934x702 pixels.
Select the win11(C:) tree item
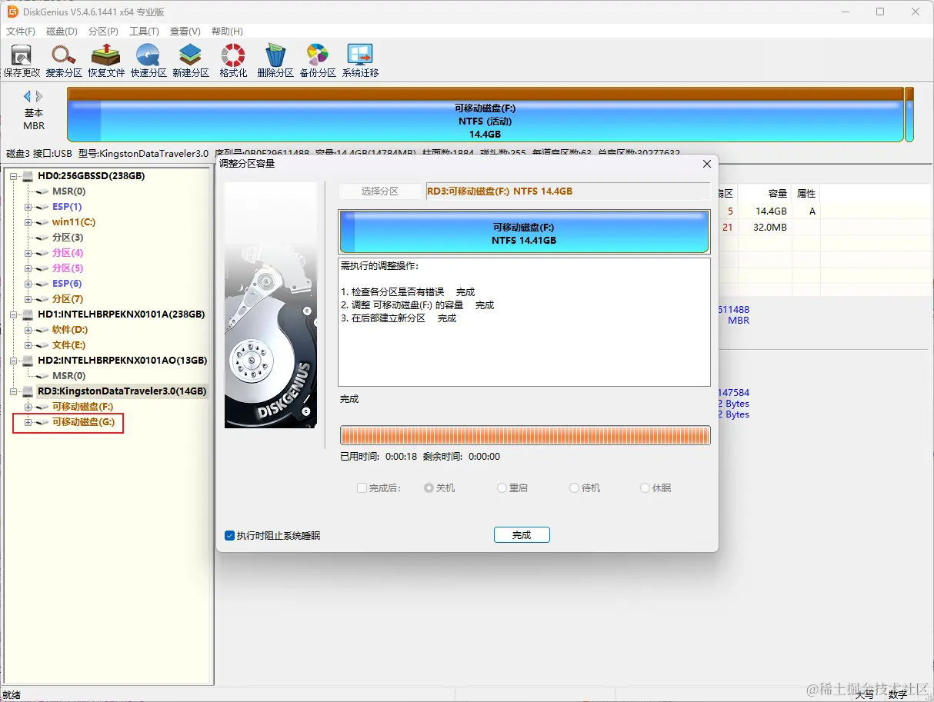[x=74, y=222]
